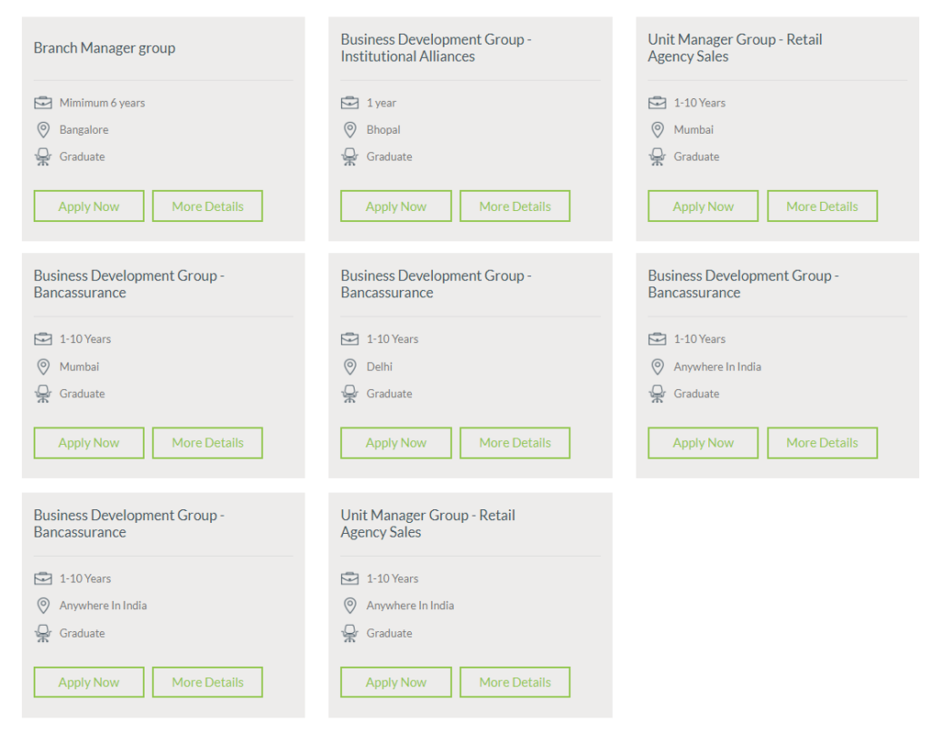The image size is (931, 733).
Task: Apply Now for Branch Manager group
Action: click(89, 206)
